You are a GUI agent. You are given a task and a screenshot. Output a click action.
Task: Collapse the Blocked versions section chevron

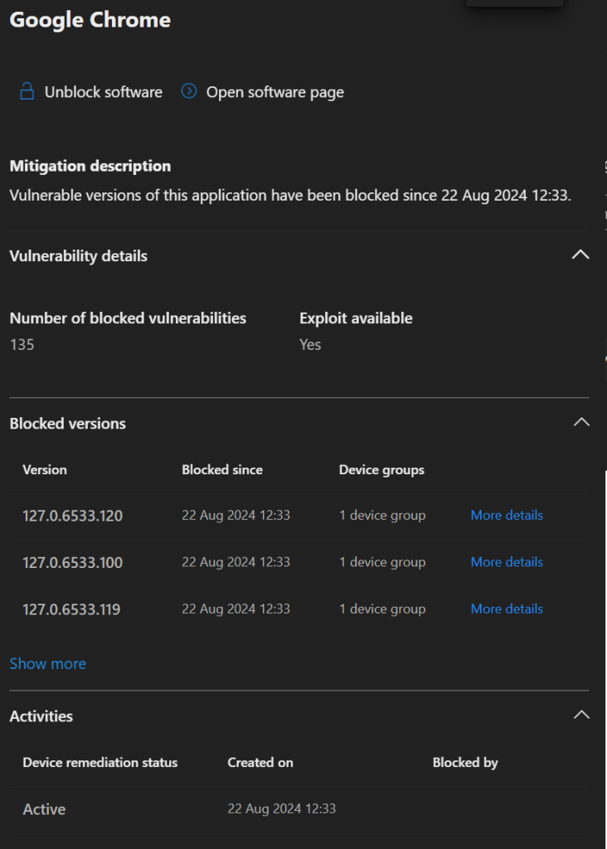581,423
